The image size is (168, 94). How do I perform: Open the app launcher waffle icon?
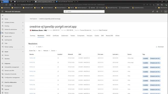2,11
